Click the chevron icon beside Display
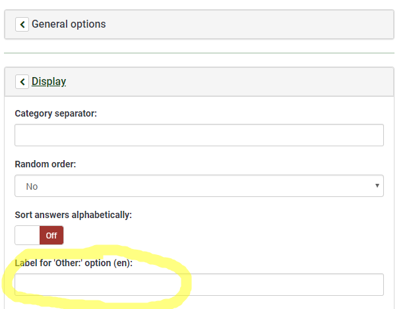Screen dimensions: 409x309 click(22, 82)
